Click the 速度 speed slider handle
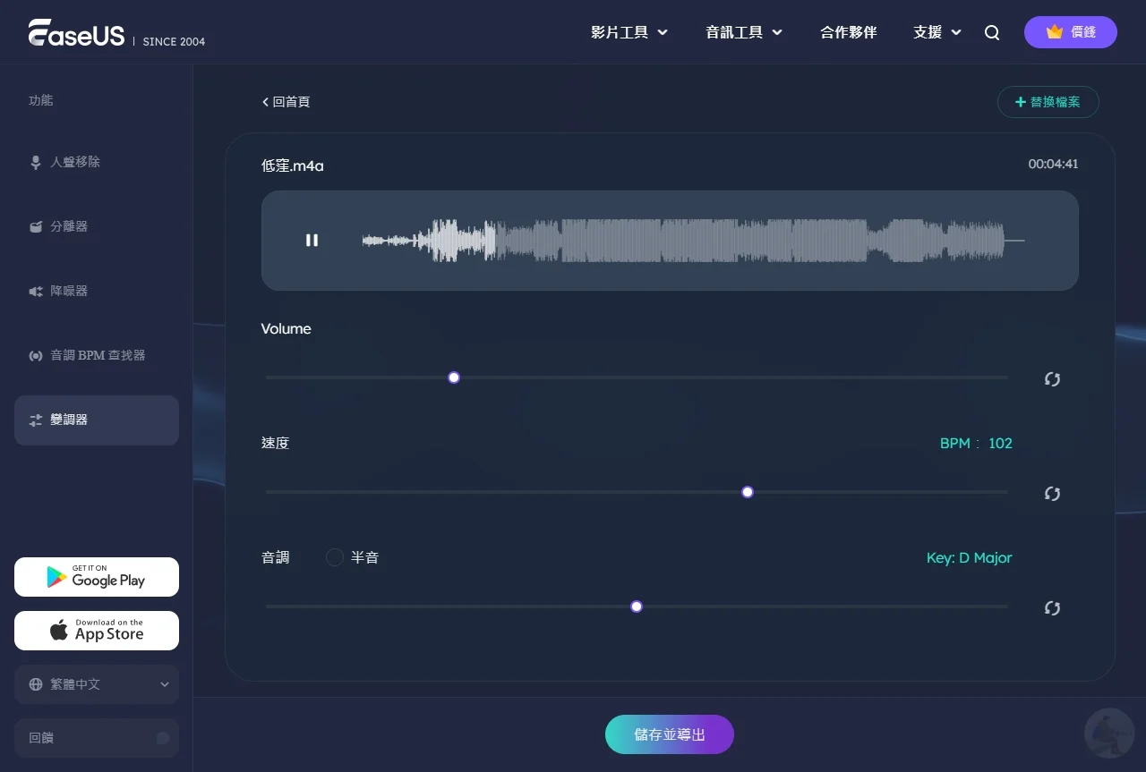 coord(748,492)
